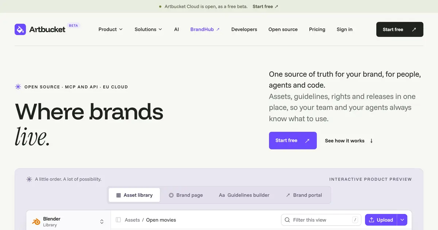Follow the See how it works link

[349, 141]
